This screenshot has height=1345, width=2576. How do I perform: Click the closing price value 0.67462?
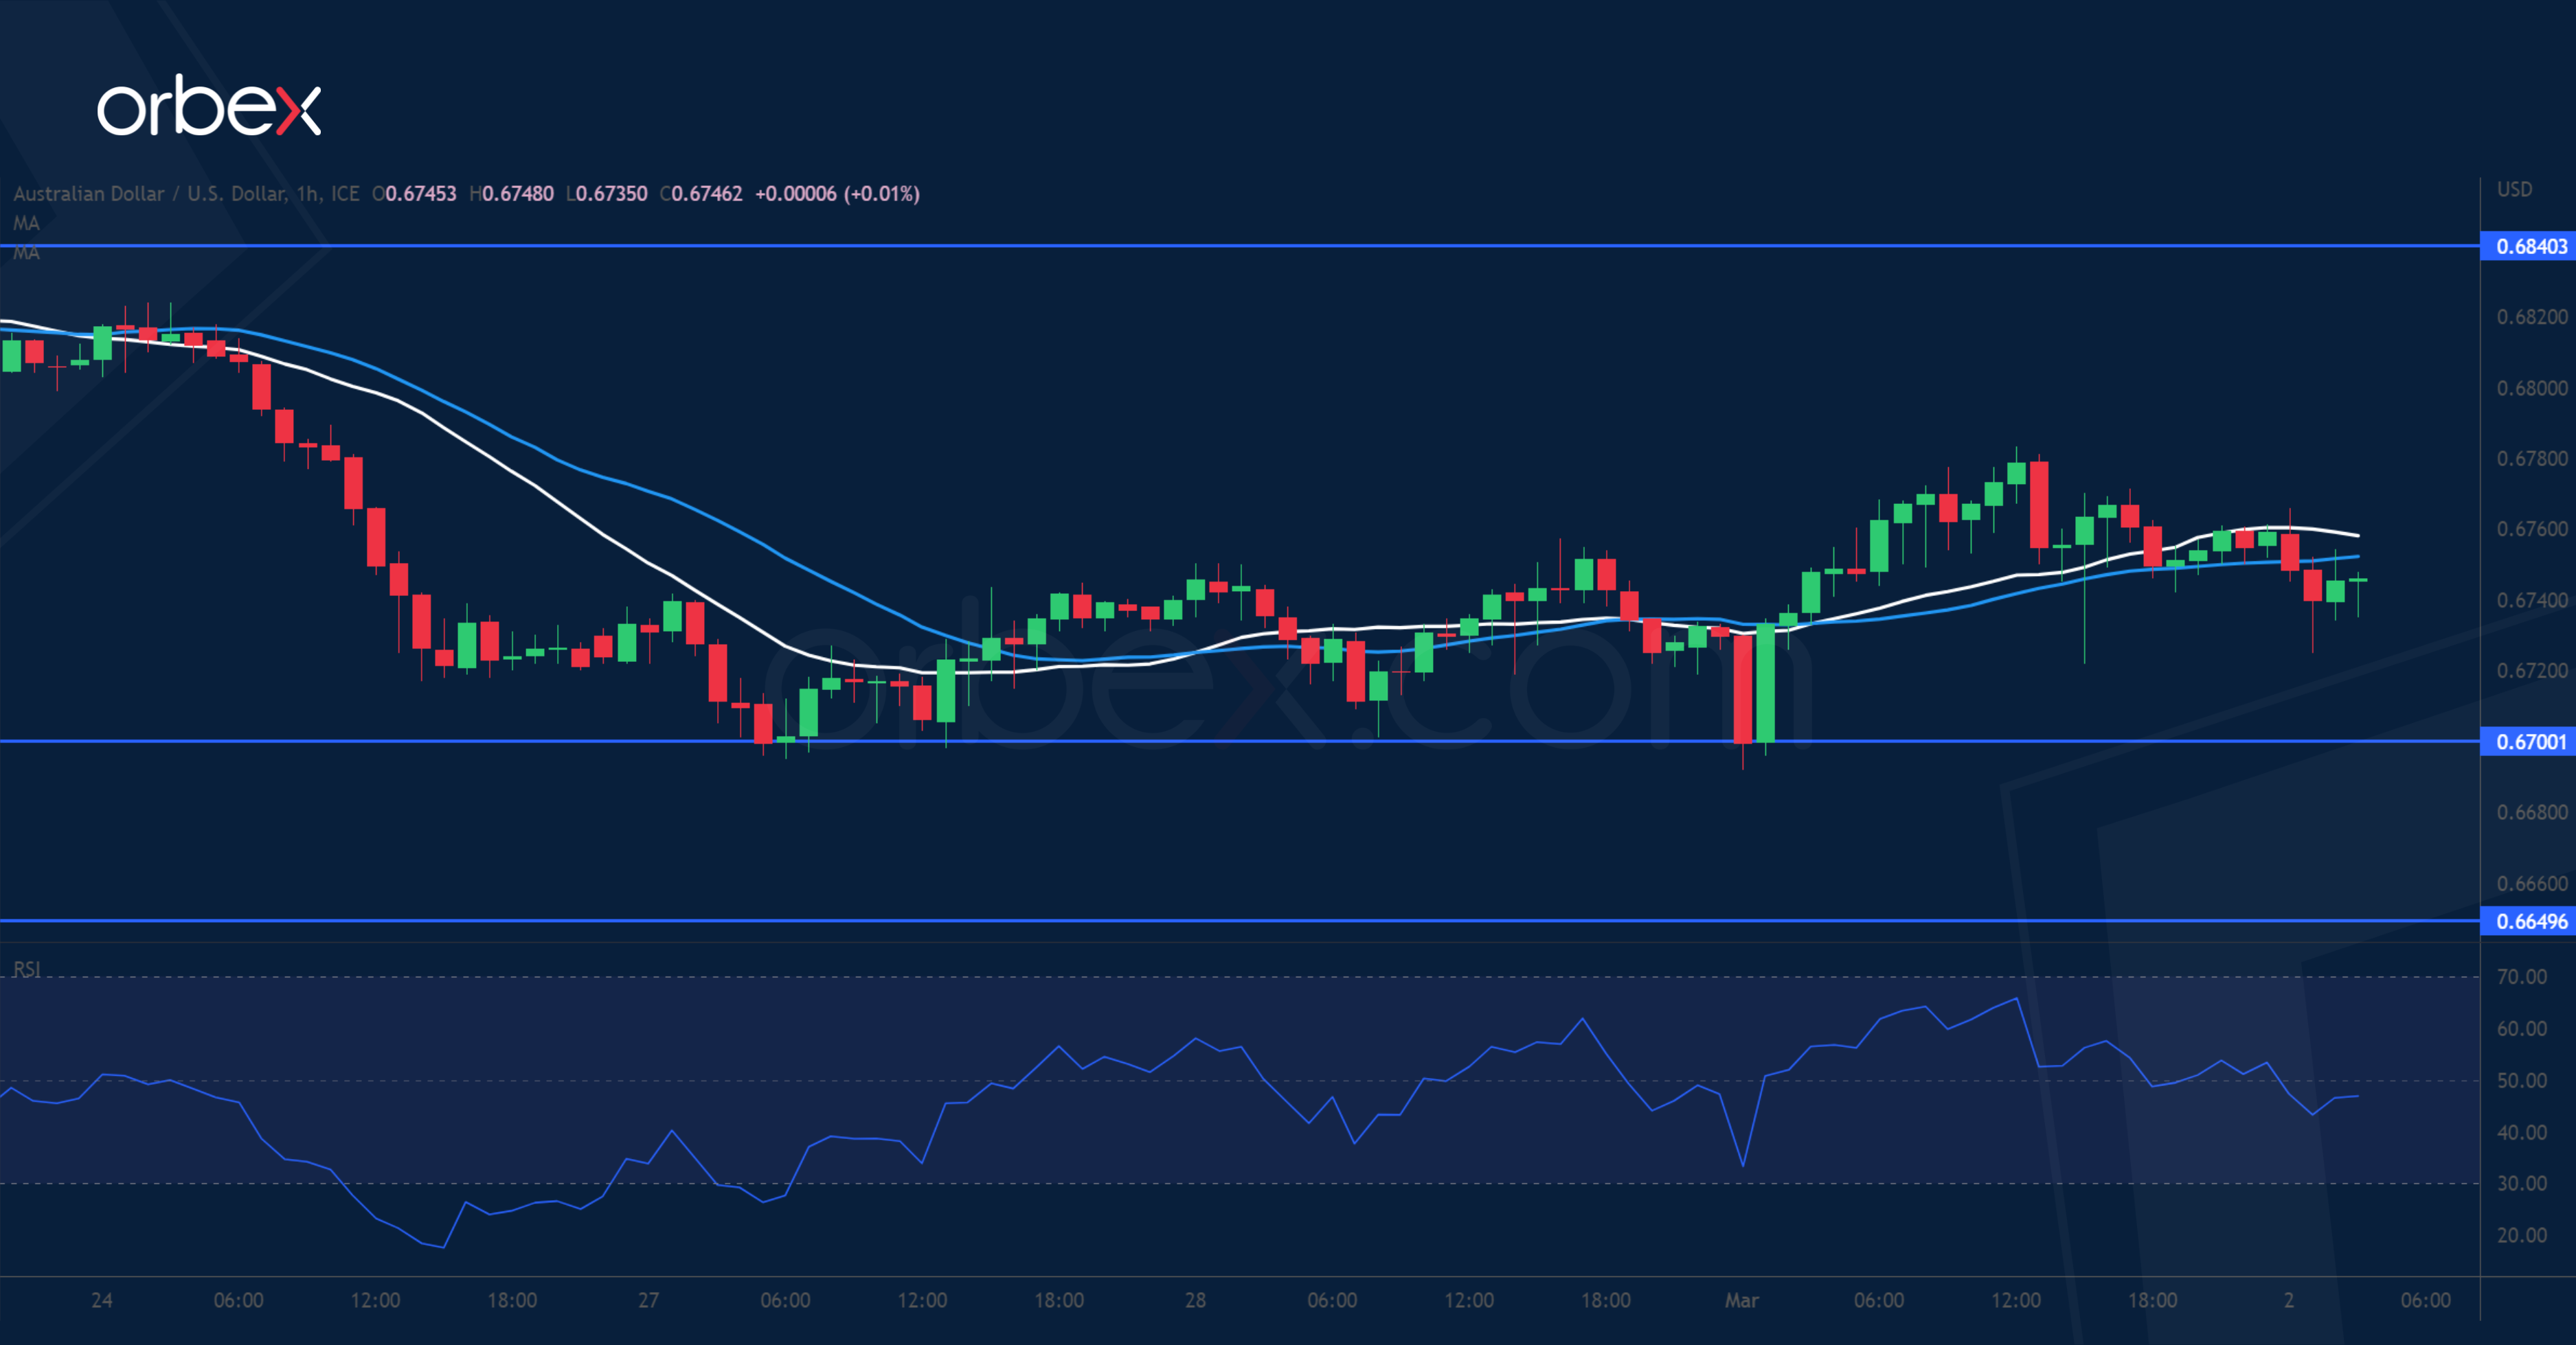706,194
